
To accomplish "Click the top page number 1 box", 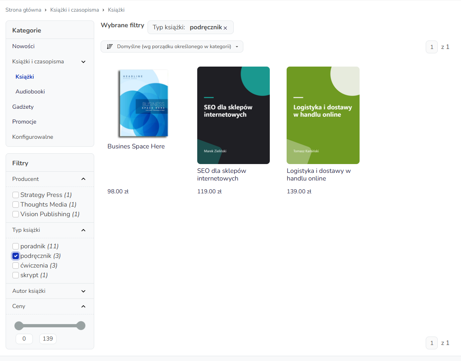I will (432, 47).
